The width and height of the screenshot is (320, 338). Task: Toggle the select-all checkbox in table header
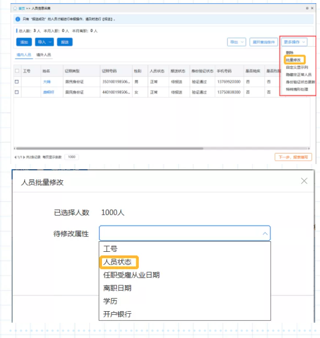coord(17,70)
